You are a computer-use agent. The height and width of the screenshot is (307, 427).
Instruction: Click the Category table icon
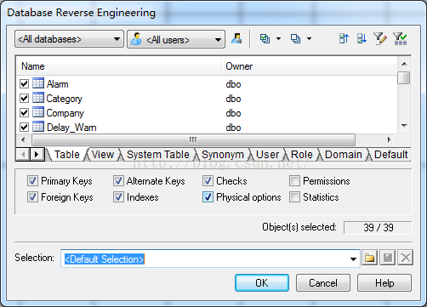tap(38, 98)
